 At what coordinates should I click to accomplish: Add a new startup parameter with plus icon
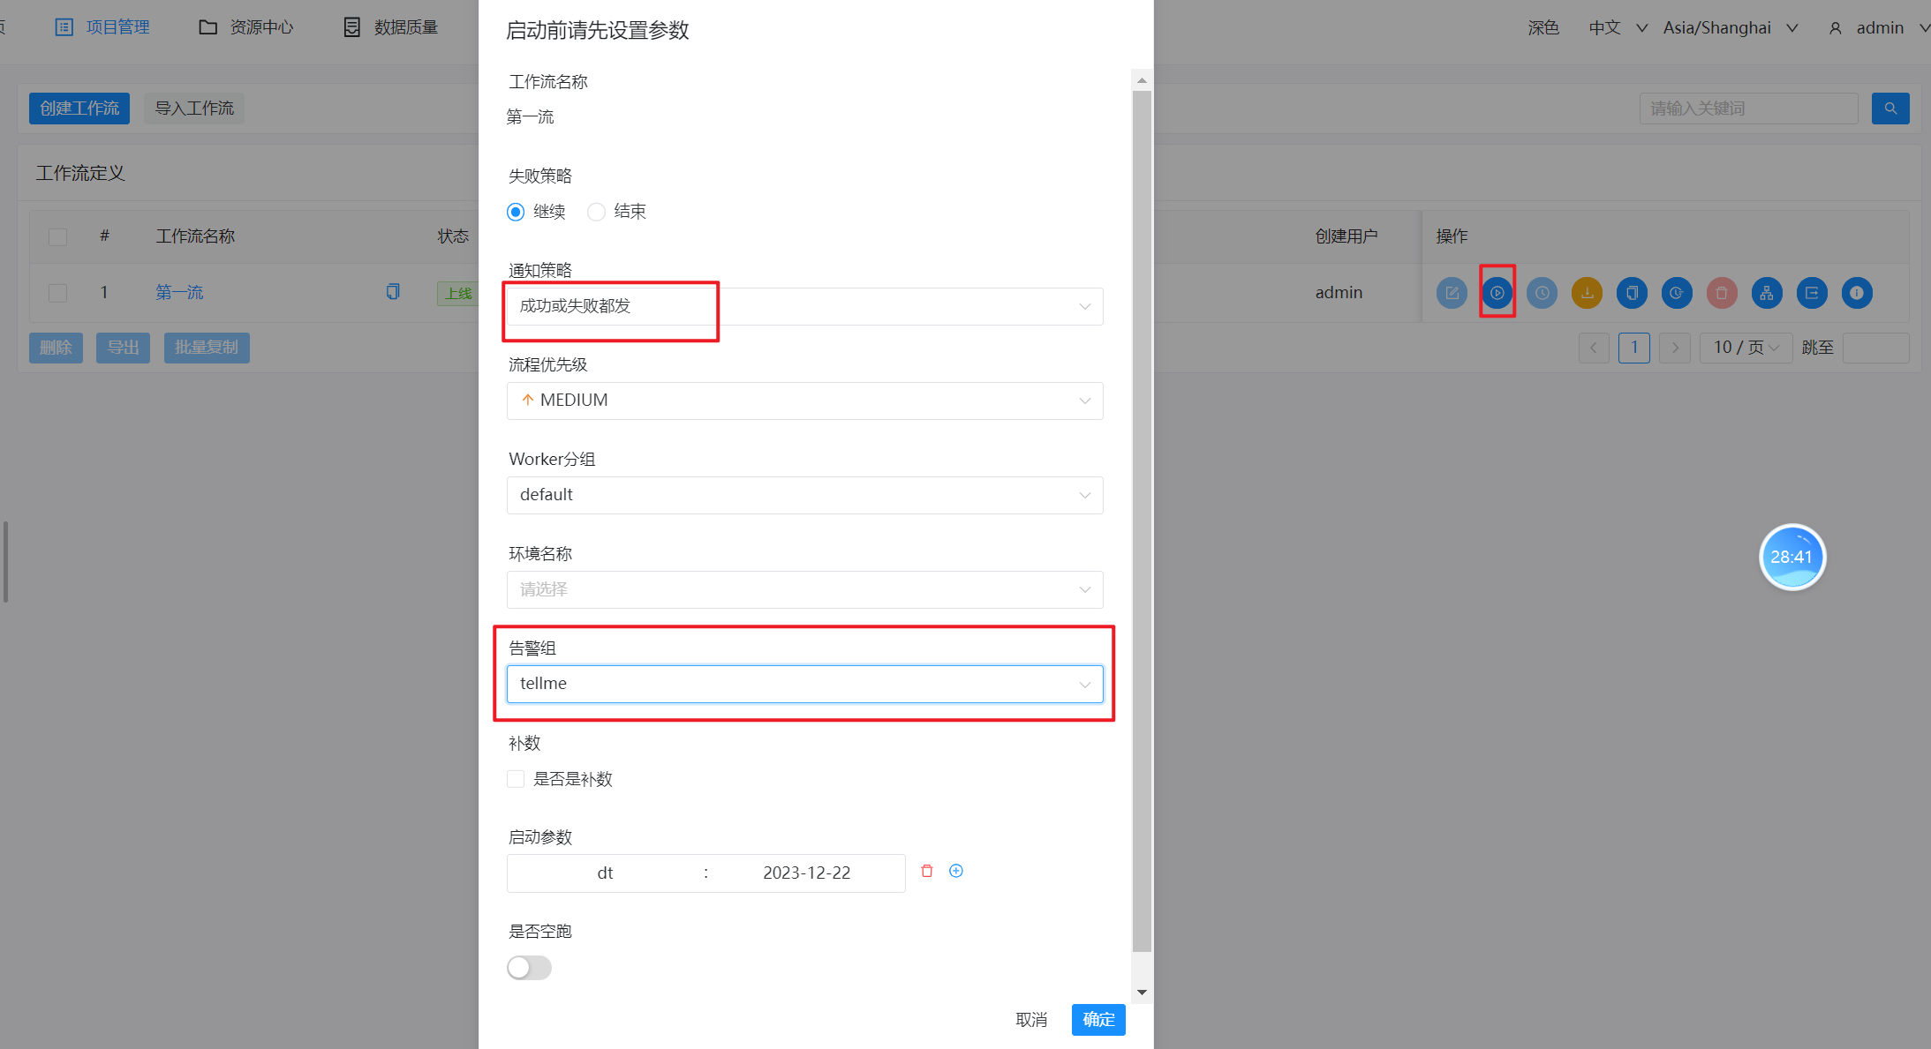(955, 871)
